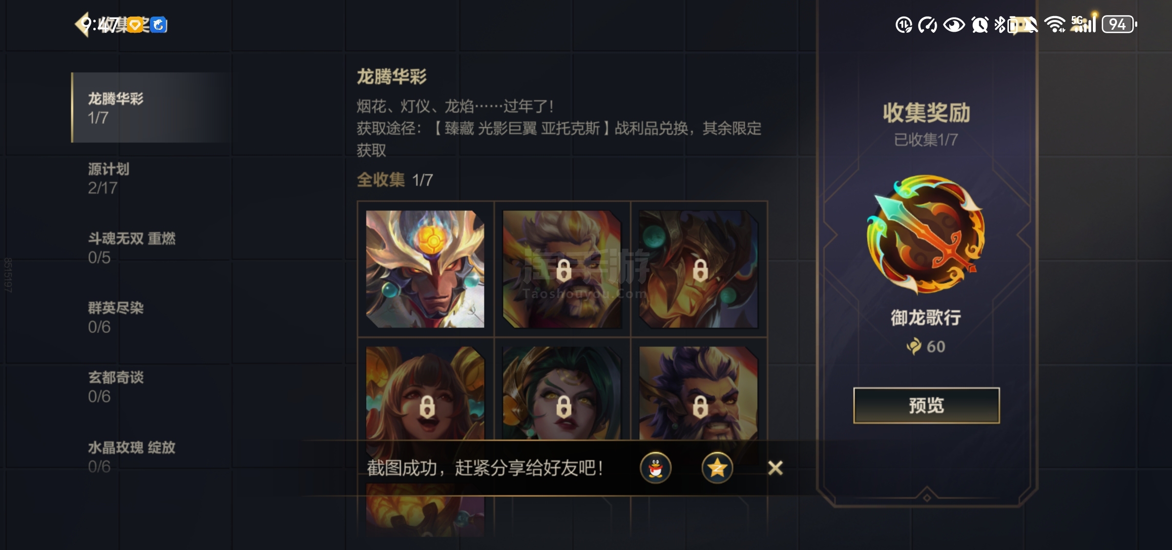Screen dimensions: 1172x550
Task: Tap the locked golden armored skin thumbnail
Action: pyautogui.click(x=699, y=269)
